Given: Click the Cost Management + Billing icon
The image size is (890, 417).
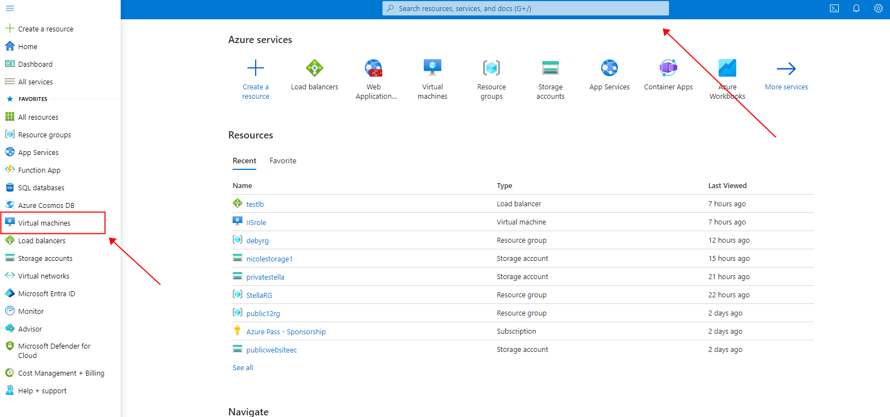Looking at the screenshot, I should pyautogui.click(x=10, y=373).
